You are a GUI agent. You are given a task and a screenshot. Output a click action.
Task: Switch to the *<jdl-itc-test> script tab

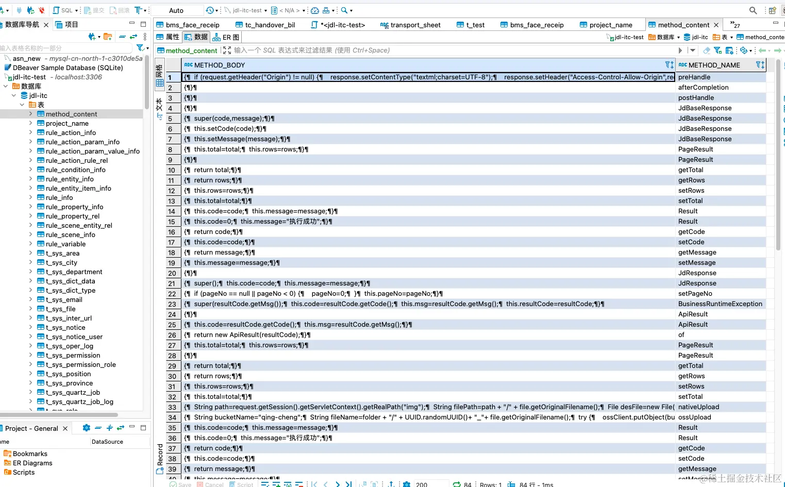pos(338,25)
